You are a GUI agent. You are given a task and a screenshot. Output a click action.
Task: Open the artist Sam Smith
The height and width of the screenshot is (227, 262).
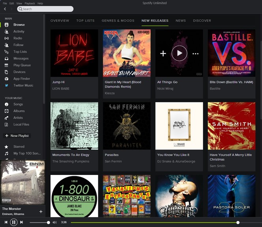[217, 166]
